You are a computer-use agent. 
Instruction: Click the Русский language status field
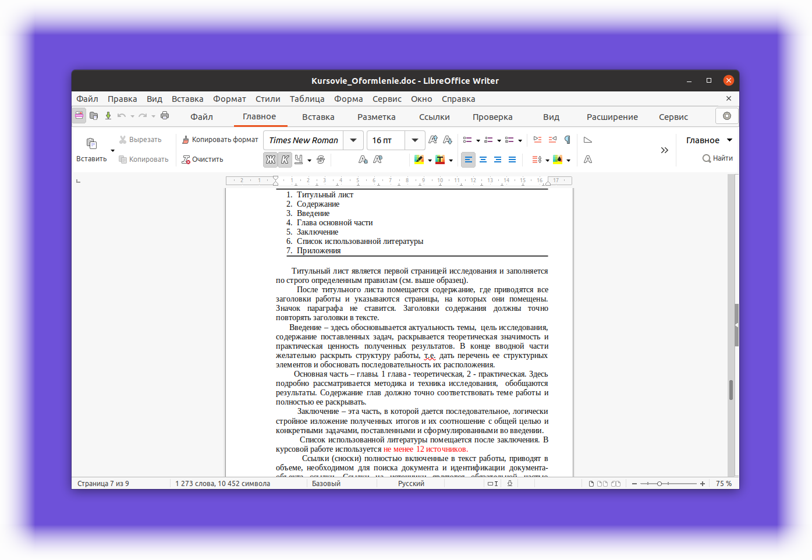[x=411, y=484]
